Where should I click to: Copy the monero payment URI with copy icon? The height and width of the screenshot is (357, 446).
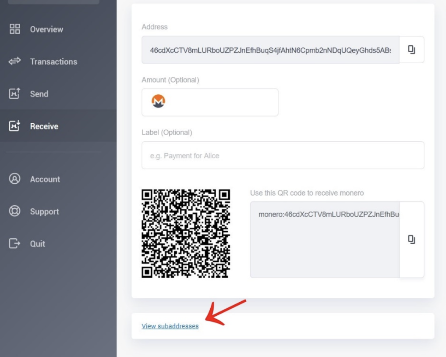click(411, 239)
